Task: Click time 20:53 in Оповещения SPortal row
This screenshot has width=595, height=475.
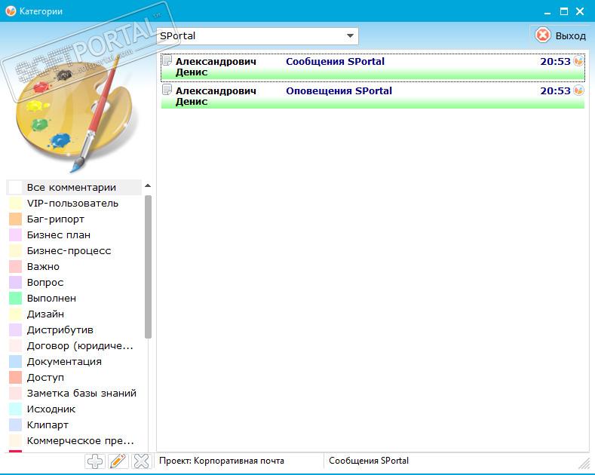Action: 555,91
